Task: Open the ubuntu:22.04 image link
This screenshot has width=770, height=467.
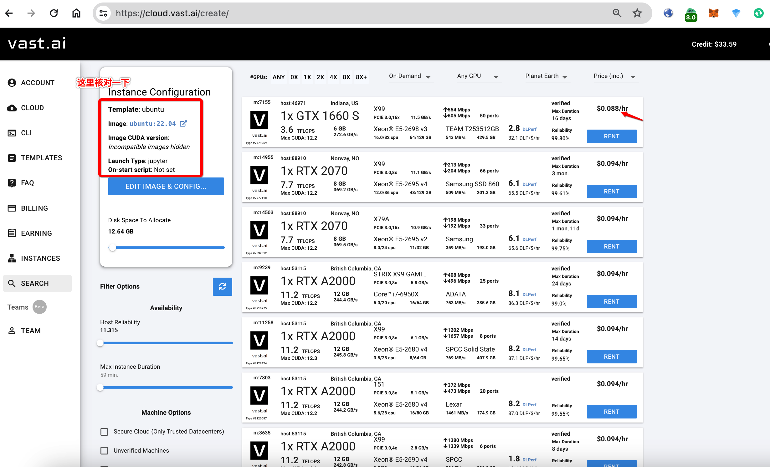Action: [153, 124]
